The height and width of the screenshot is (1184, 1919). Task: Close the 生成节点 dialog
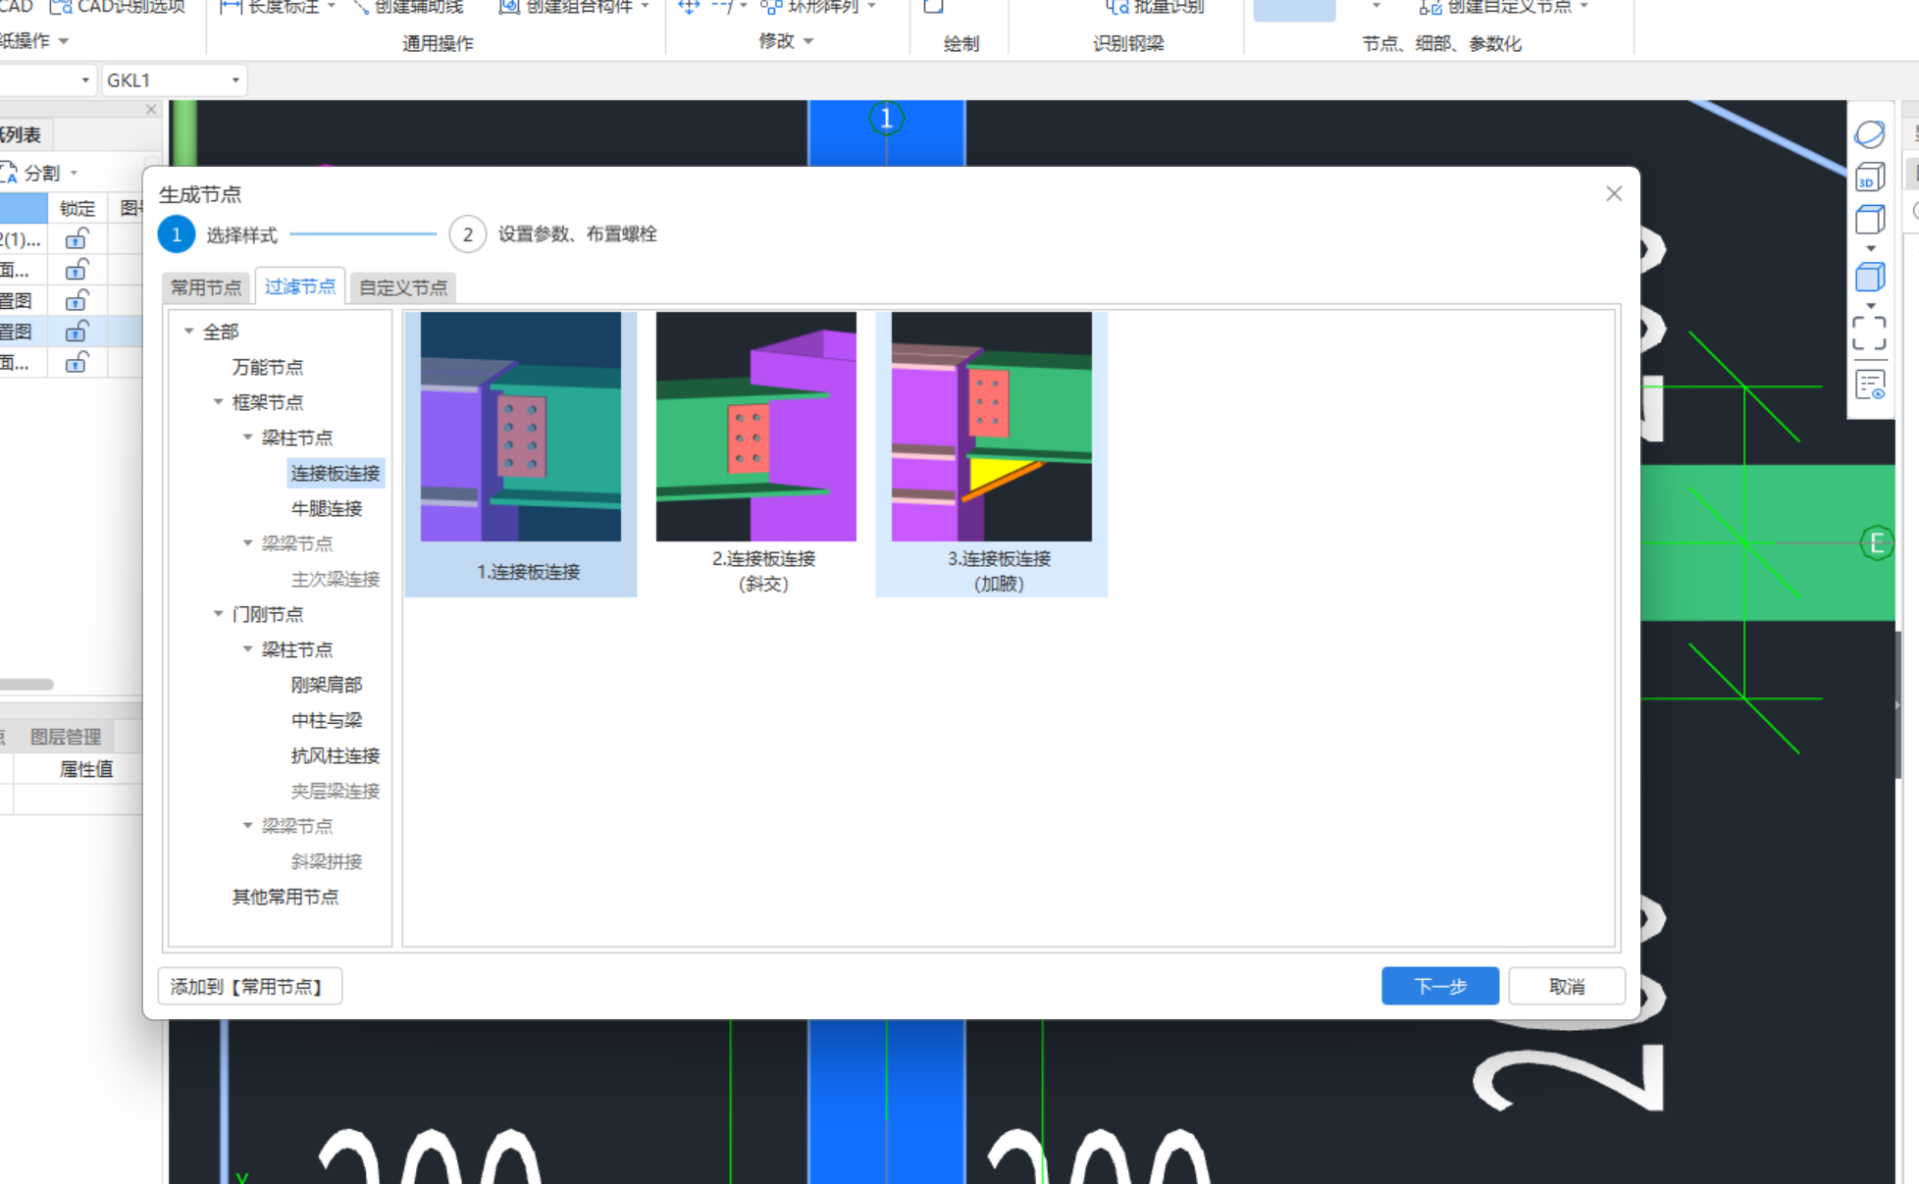coord(1614,194)
